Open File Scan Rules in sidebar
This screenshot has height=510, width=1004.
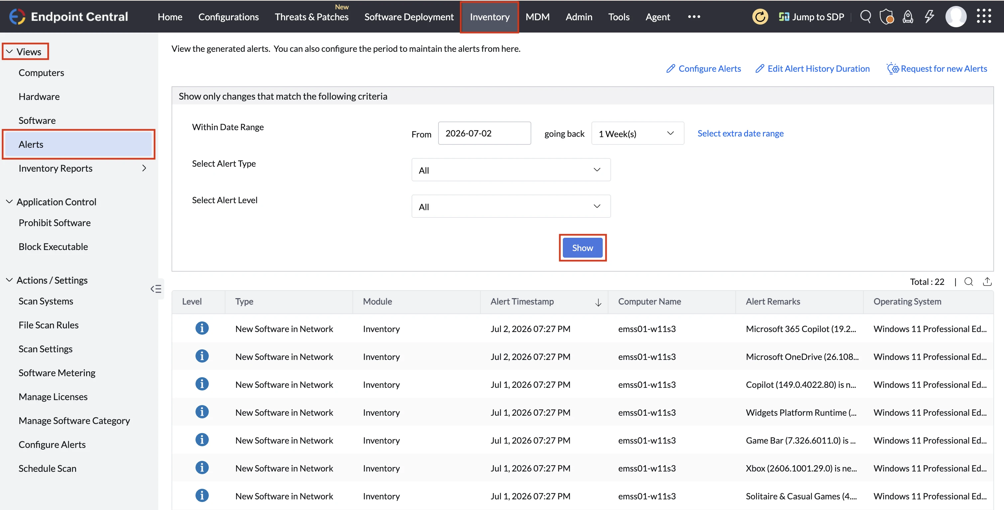click(49, 325)
